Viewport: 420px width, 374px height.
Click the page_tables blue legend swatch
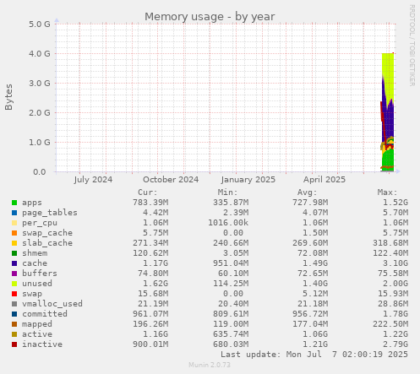(14, 213)
